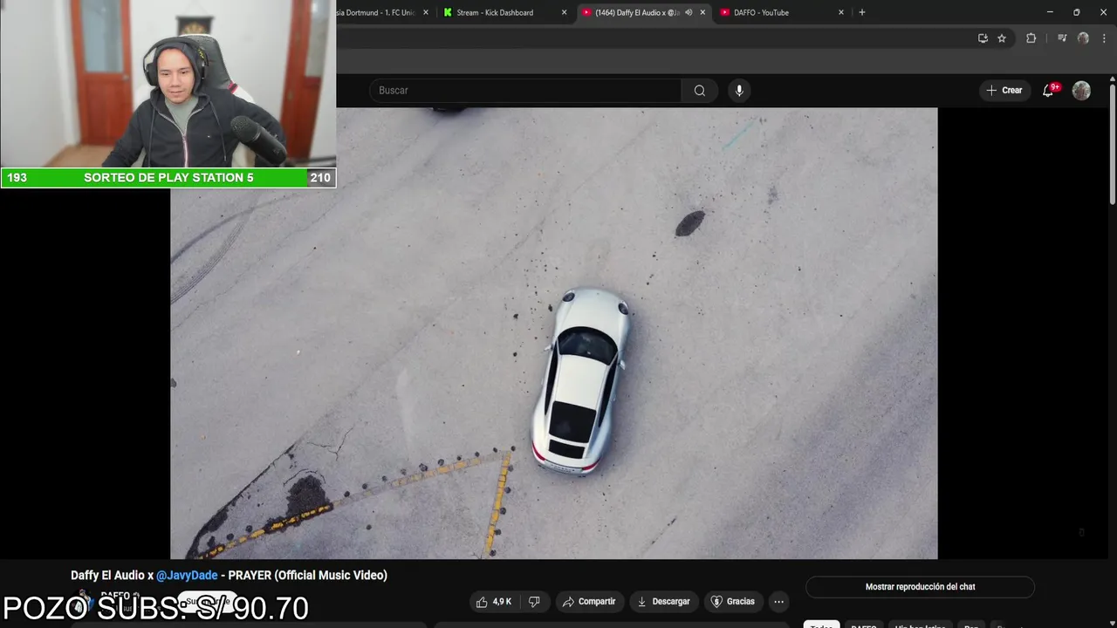Click the video title text PRAYER

(x=250, y=576)
